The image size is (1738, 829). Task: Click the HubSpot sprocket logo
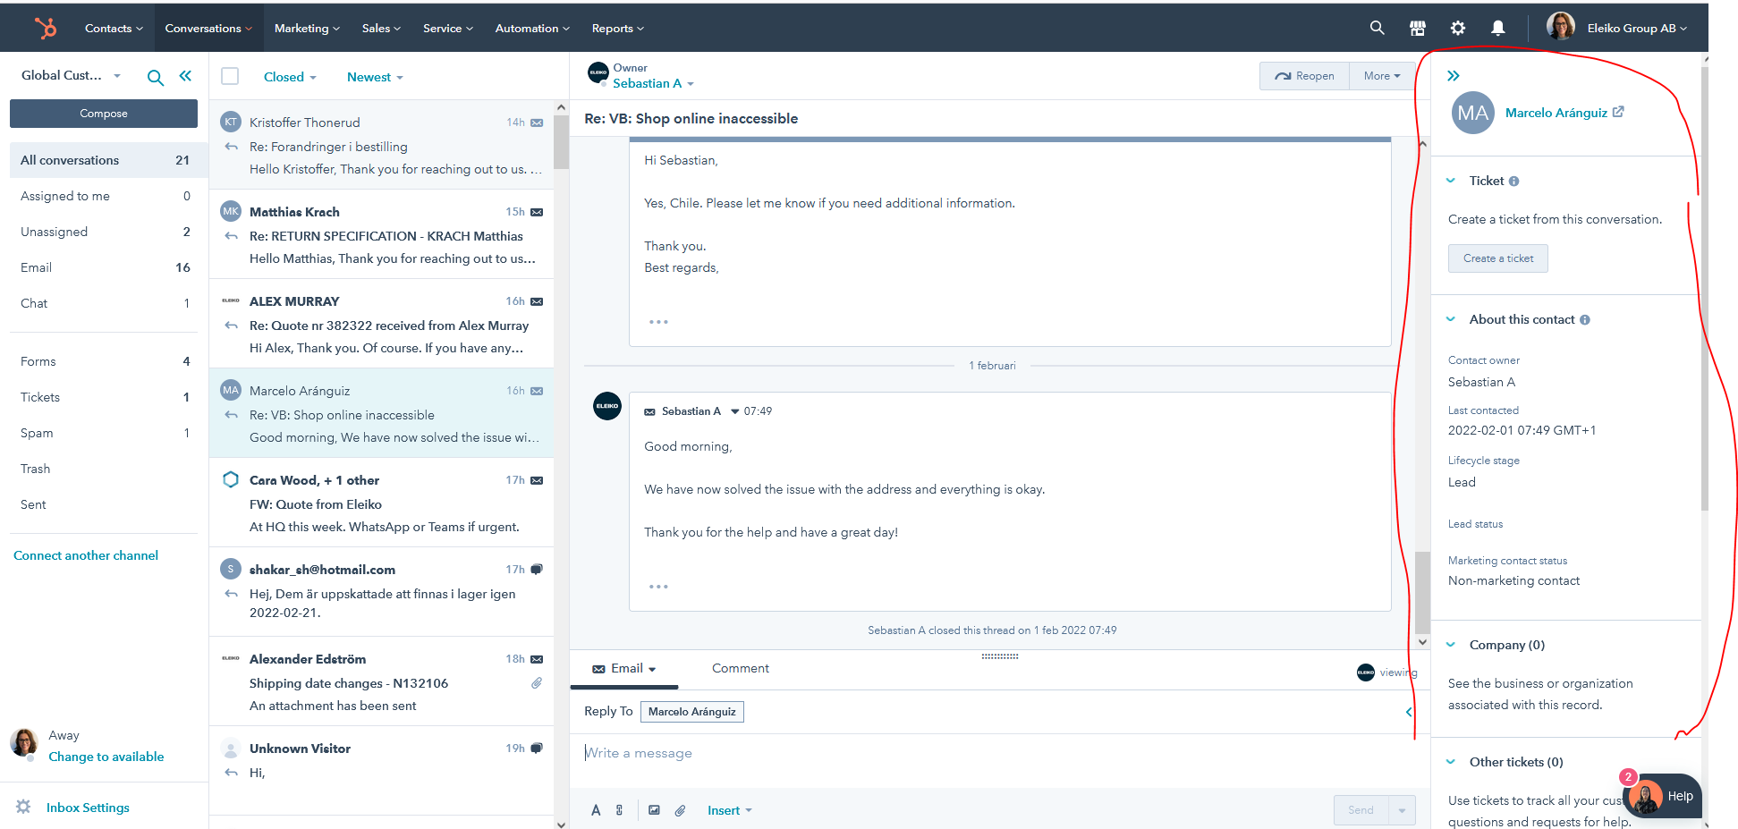[46, 28]
